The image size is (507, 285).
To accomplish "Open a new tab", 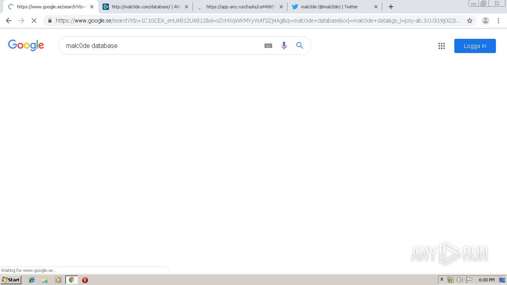I will pos(391,7).
